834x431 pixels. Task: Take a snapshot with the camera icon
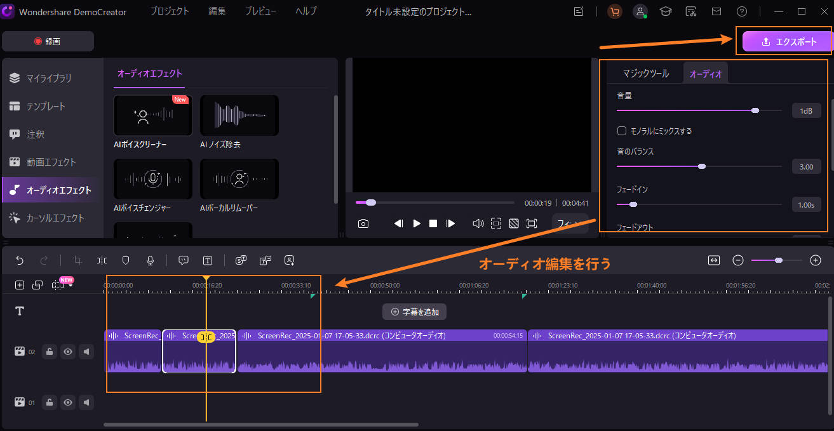click(363, 223)
